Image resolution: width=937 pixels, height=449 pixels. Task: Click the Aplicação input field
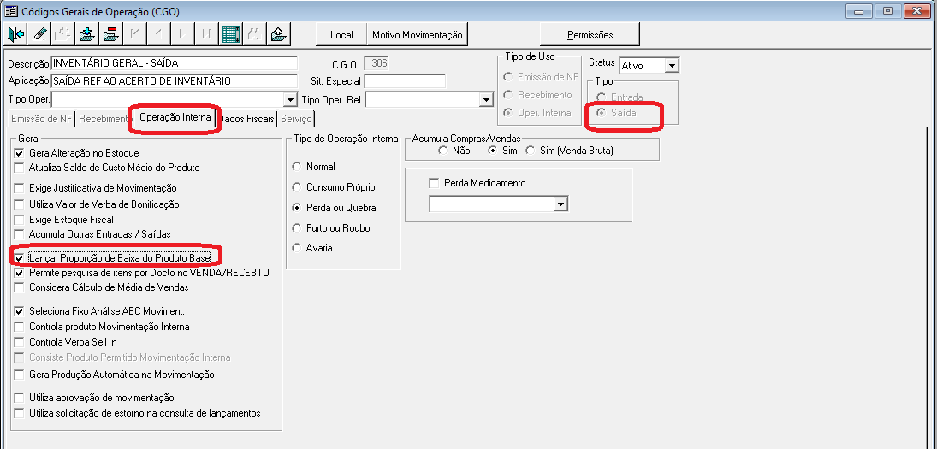175,81
